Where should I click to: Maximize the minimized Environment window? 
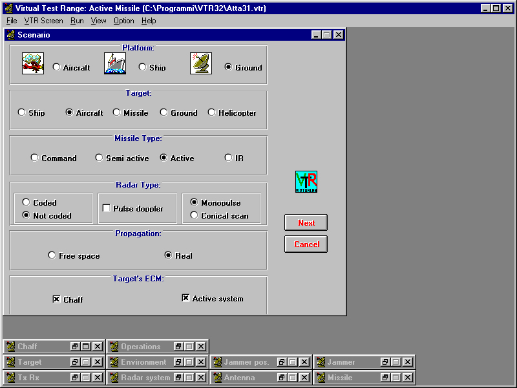tap(189, 362)
